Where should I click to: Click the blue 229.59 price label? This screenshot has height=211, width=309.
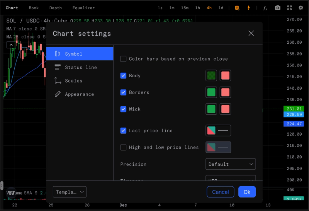(x=294, y=114)
